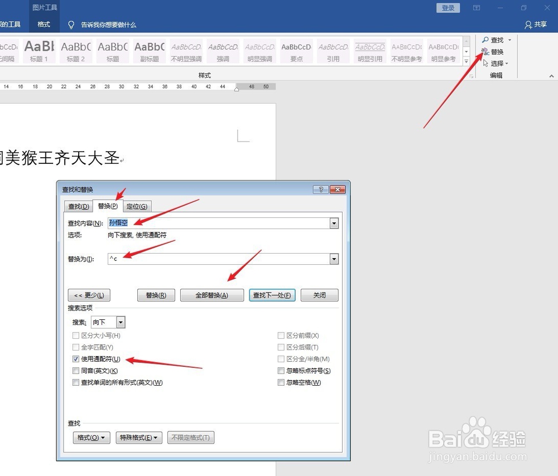This screenshot has height=476, width=558.
Task: Switch to the 查找 tab
Action: [x=78, y=206]
